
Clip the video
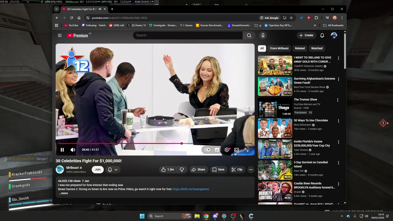(237, 169)
